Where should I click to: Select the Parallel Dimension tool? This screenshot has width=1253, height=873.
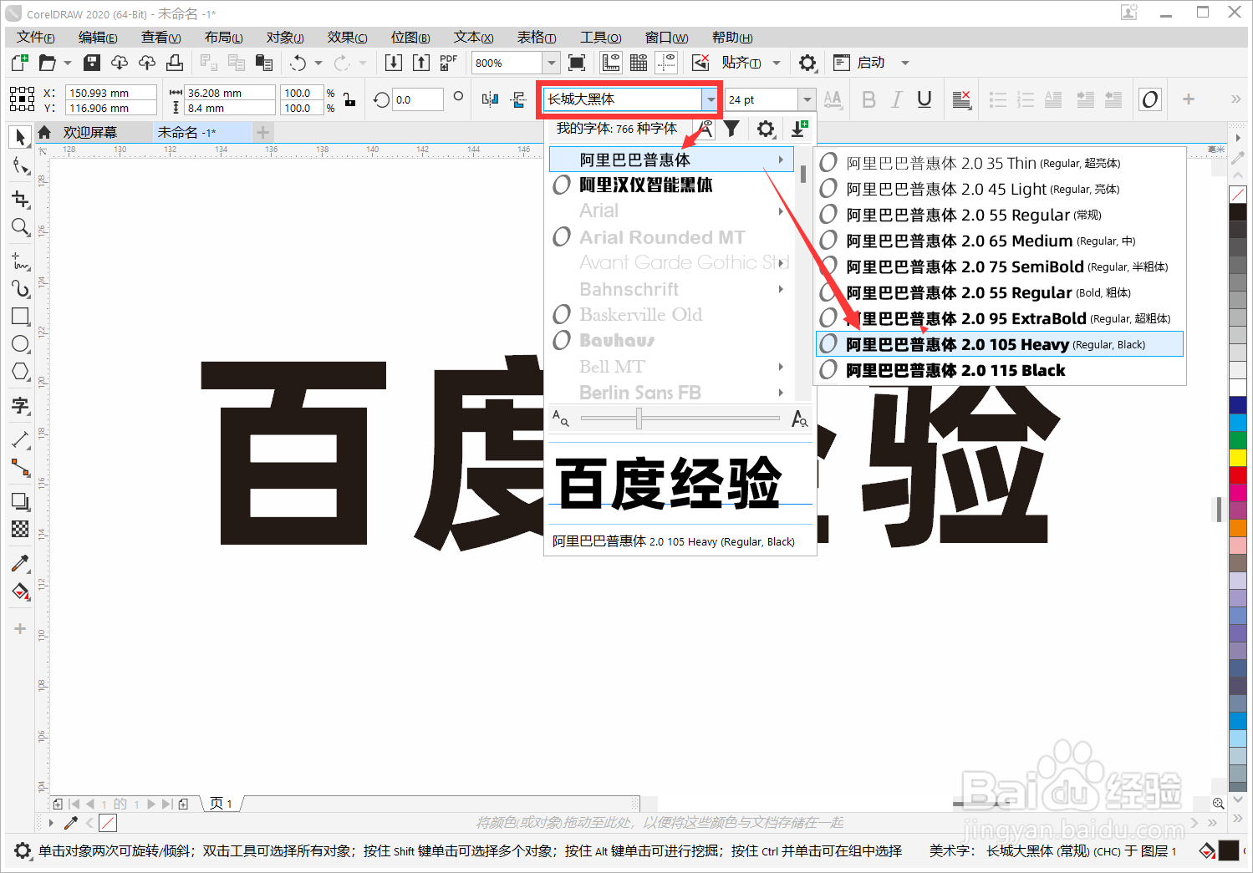pyautogui.click(x=20, y=439)
